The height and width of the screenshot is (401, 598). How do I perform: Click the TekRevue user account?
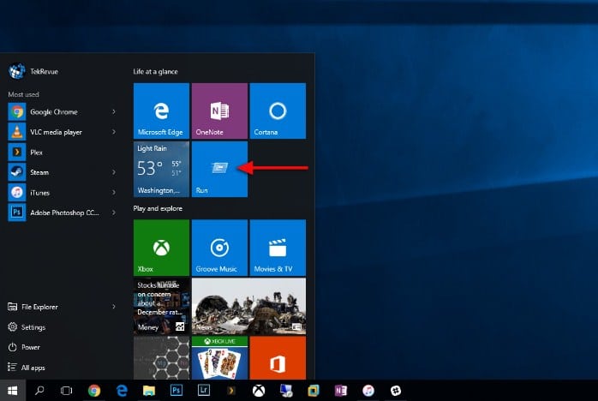point(33,71)
